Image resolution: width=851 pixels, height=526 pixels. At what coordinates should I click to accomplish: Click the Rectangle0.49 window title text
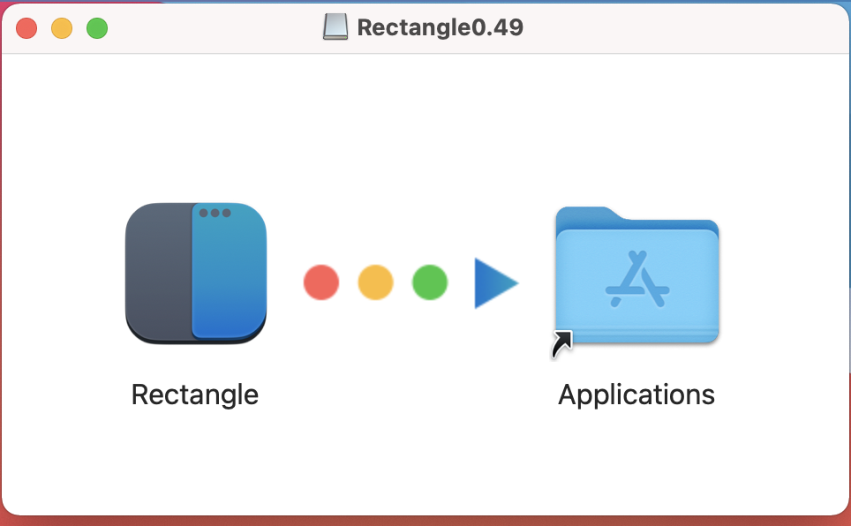point(441,27)
